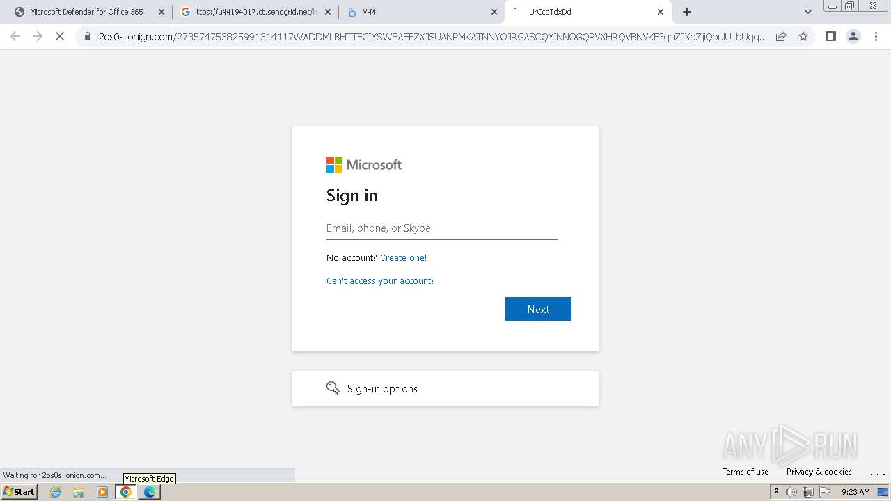Open the Chrome profile menu
Viewport: 891px width, 501px height.
[x=853, y=36]
